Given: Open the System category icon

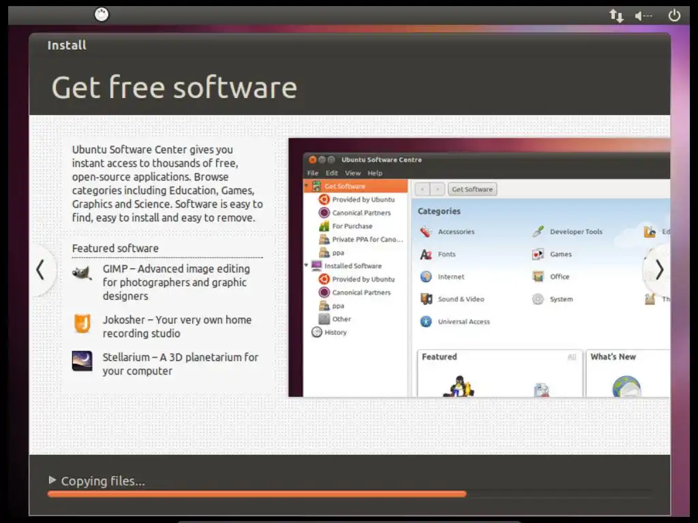Looking at the screenshot, I should pos(538,299).
